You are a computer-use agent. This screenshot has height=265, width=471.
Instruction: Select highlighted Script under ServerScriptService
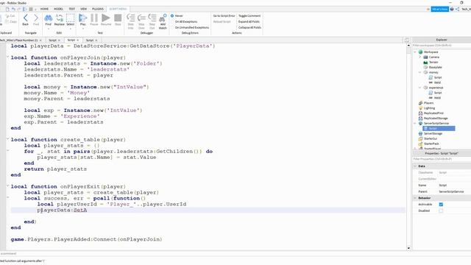point(439,129)
